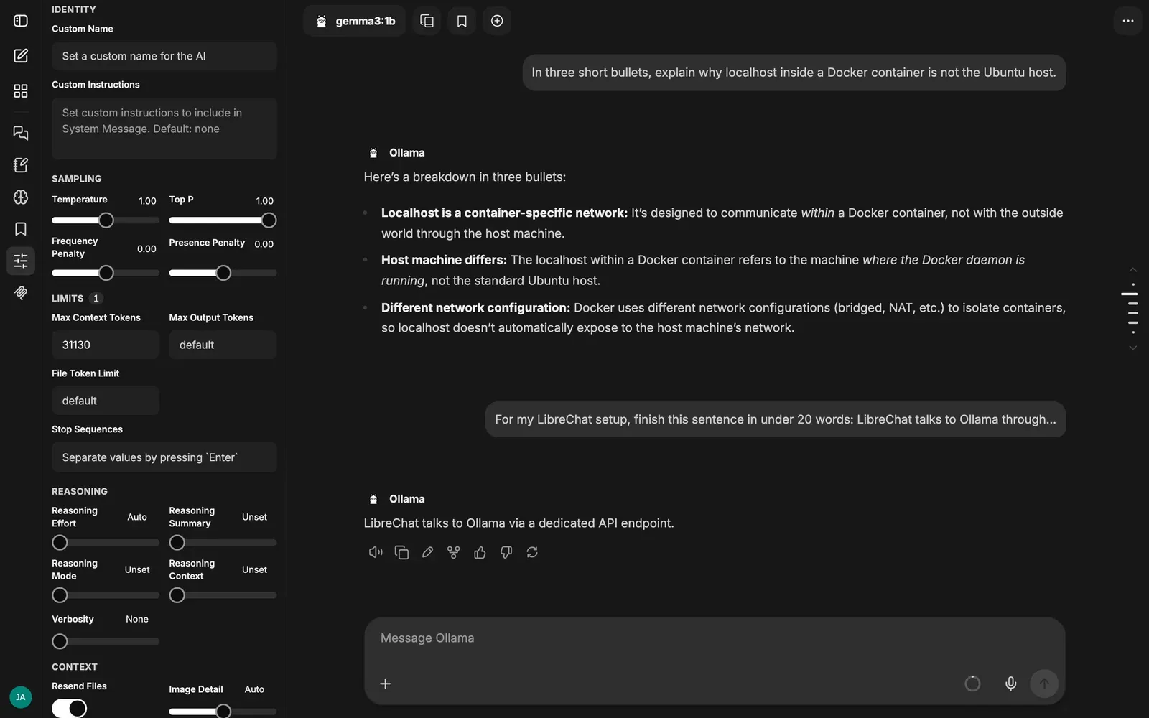
Task: Open the presets icon next to gemma3:1b
Action: tap(427, 21)
